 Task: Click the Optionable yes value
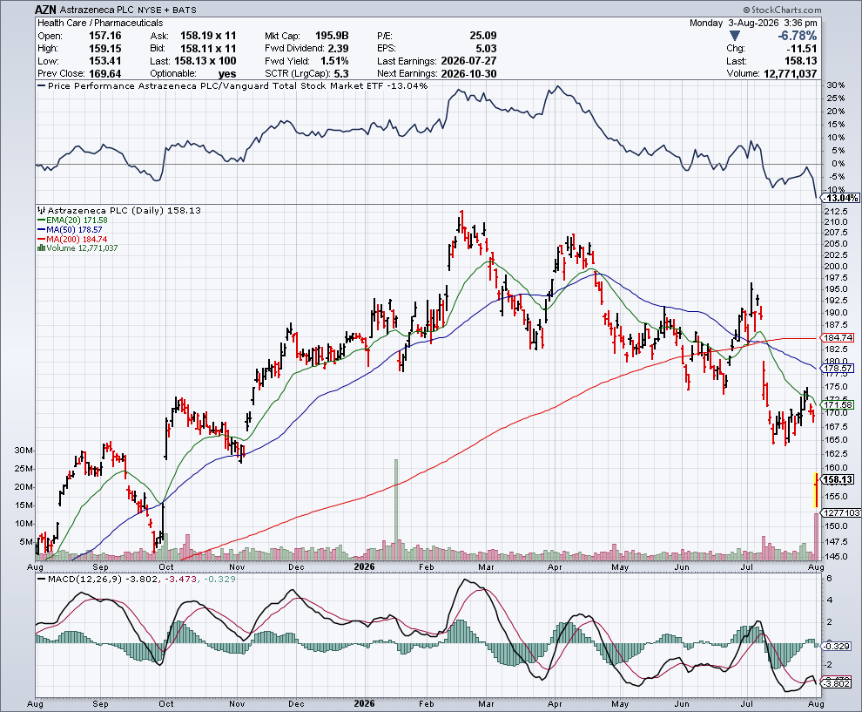point(227,74)
